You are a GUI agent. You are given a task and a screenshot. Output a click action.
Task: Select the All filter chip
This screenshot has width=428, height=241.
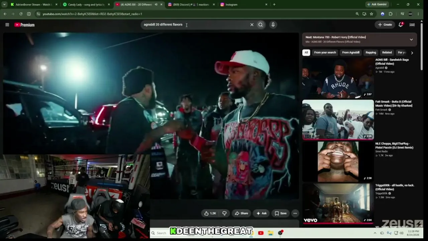tap(306, 53)
